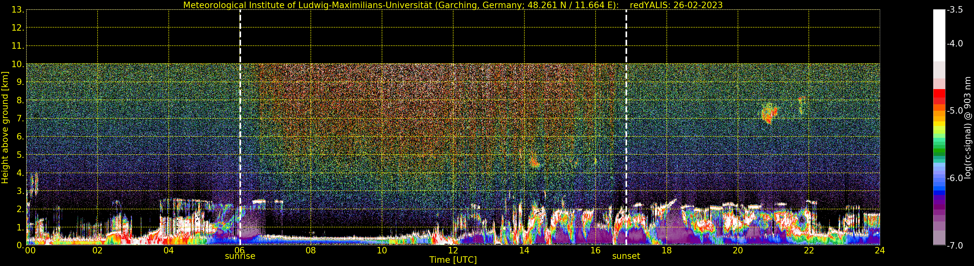Click the height axis tick '10.'
This screenshot has width=974, height=266.
pyautogui.click(x=18, y=64)
